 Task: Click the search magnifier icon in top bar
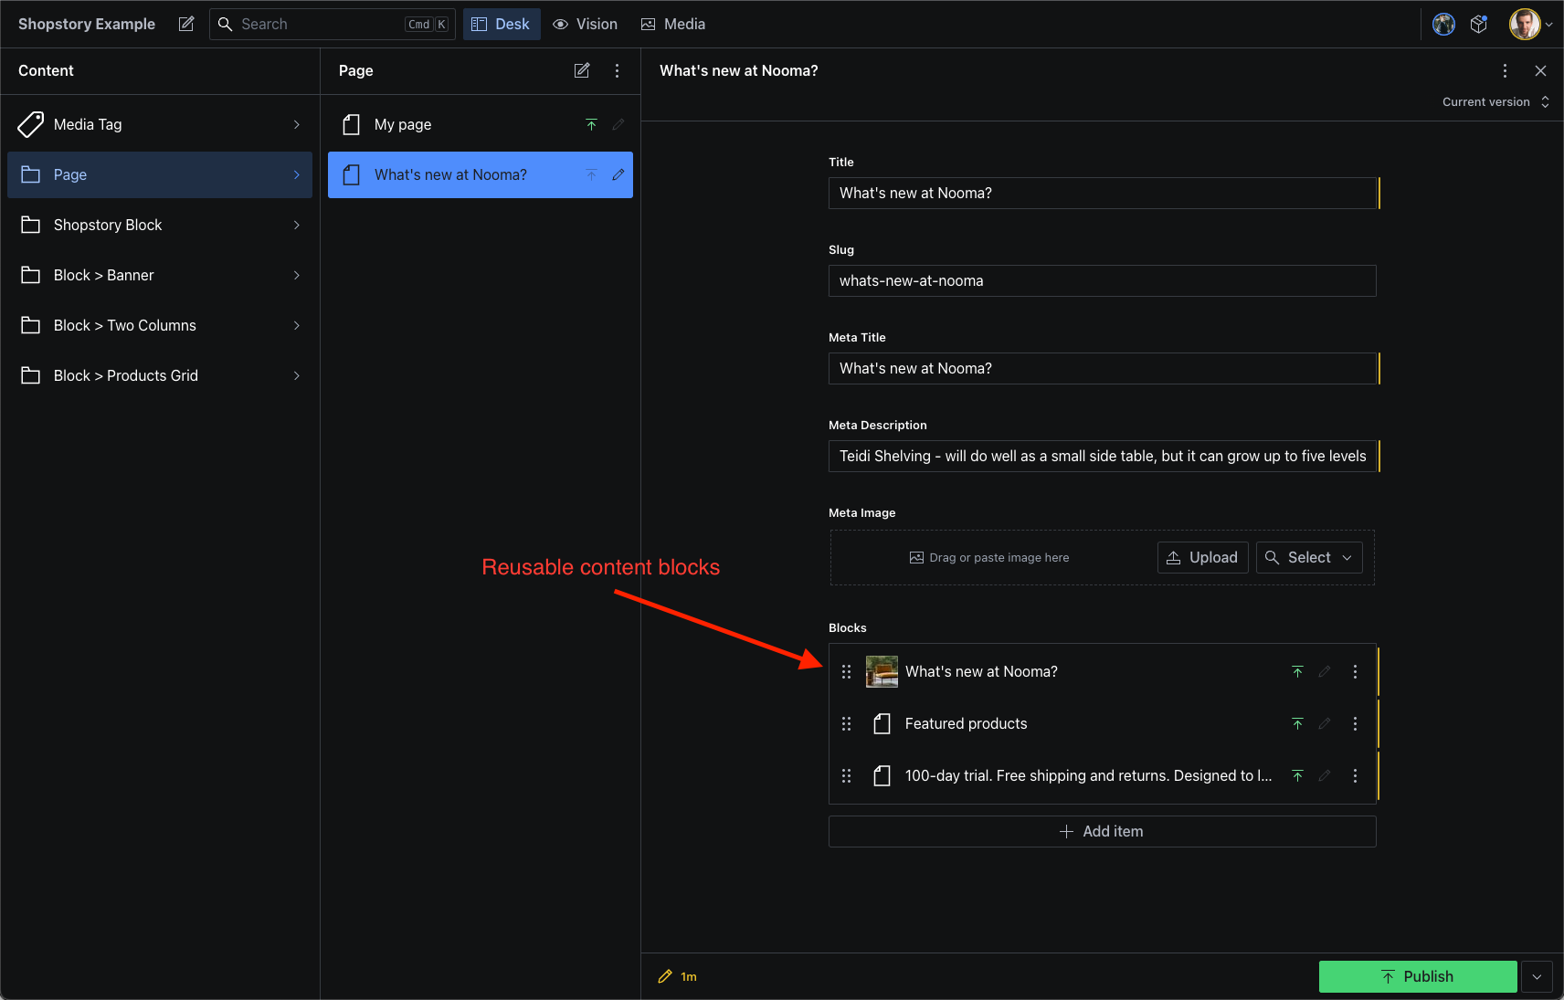tap(225, 24)
